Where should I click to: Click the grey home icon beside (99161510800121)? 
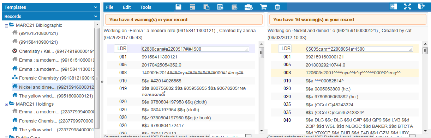pos(14,32)
